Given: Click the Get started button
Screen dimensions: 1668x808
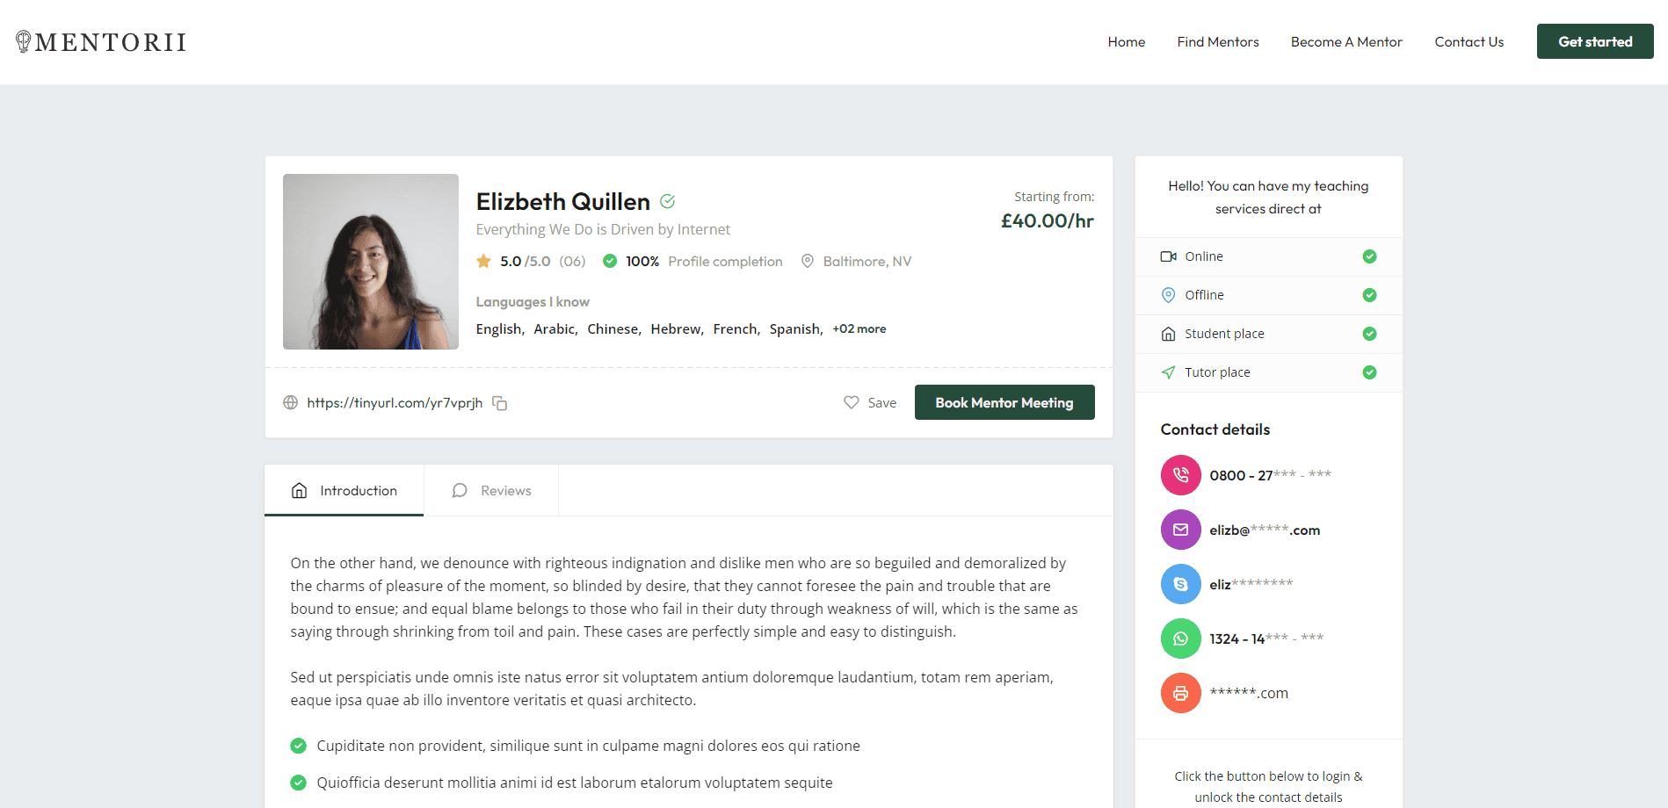Looking at the screenshot, I should click(1594, 42).
